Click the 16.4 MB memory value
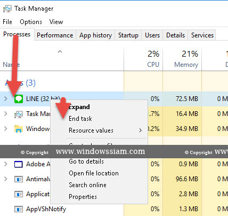The width and height of the screenshot is (228, 216). 187,114
